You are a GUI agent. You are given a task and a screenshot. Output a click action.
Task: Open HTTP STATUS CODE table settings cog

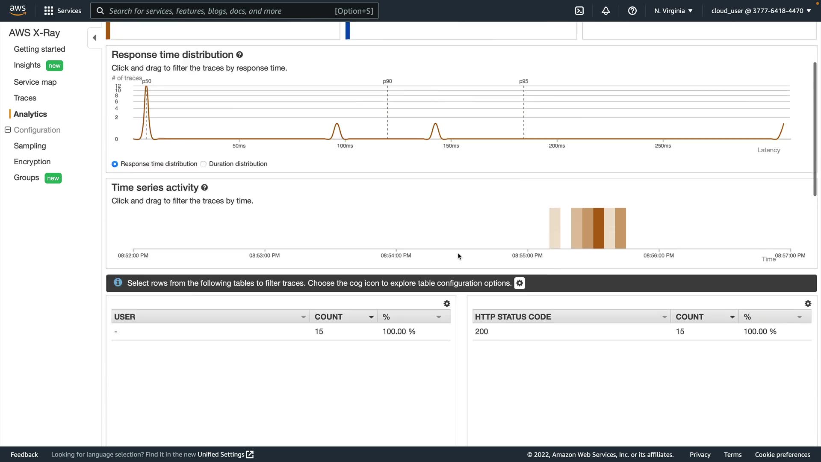808,303
